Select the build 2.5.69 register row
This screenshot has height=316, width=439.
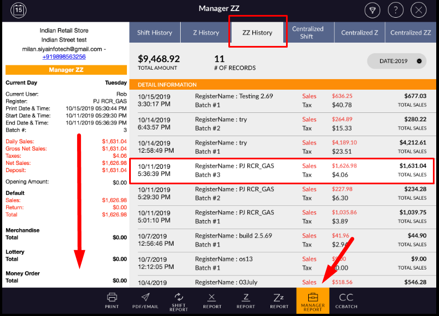coord(283,240)
